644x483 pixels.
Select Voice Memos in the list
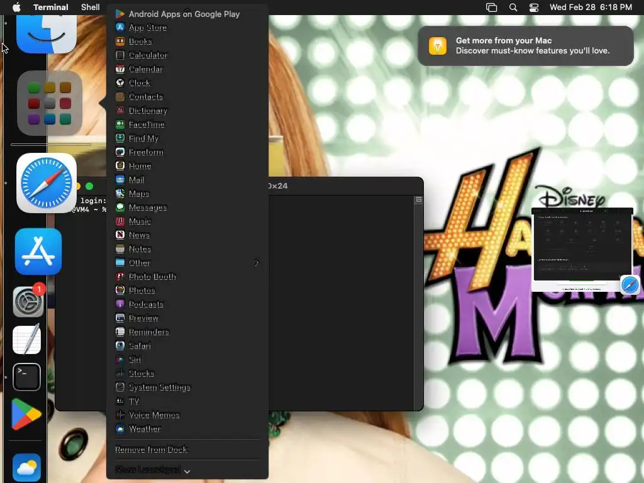[187, 415]
